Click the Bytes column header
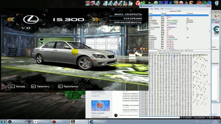Image resolution: width=221 pixels, height=124 pixels. pos(151,13)
